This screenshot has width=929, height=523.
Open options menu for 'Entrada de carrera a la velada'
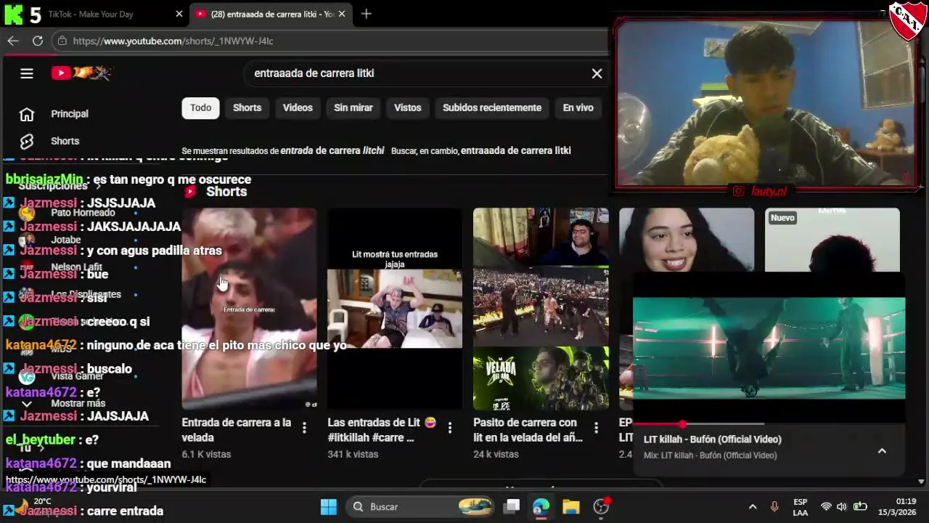[x=304, y=428]
